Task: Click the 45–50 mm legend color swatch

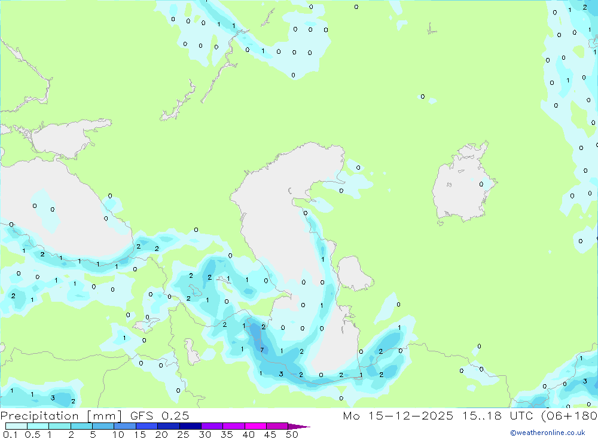Action: point(277,426)
